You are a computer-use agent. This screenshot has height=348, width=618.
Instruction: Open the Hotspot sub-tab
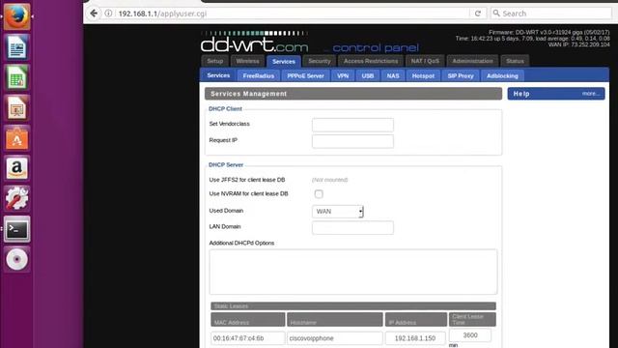point(423,75)
